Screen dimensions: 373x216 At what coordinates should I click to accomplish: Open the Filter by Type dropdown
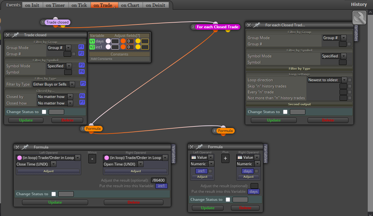coord(54,84)
